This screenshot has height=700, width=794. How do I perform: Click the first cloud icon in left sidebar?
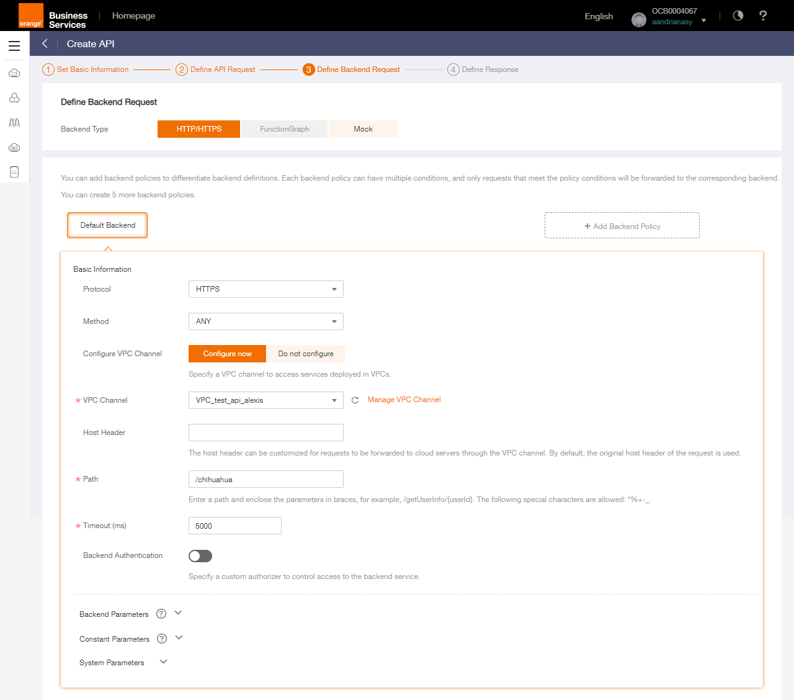click(14, 73)
